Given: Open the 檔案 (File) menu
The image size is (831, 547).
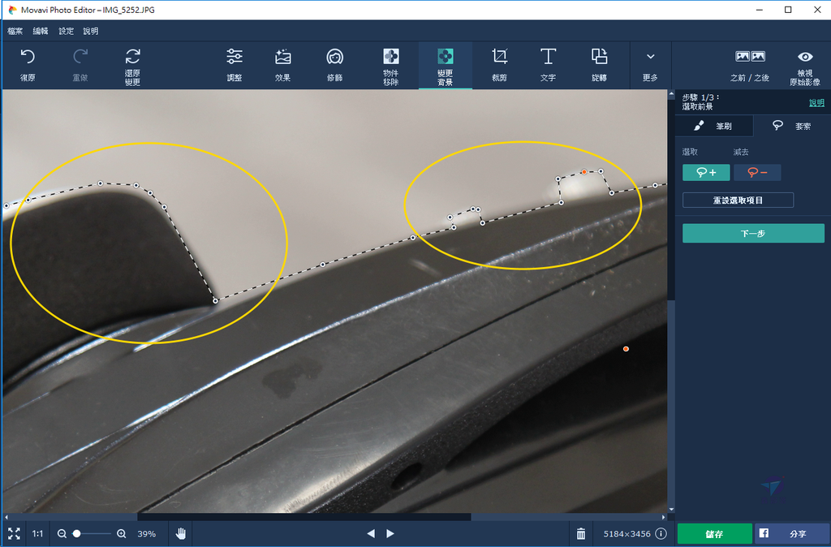Looking at the screenshot, I should pos(15,32).
